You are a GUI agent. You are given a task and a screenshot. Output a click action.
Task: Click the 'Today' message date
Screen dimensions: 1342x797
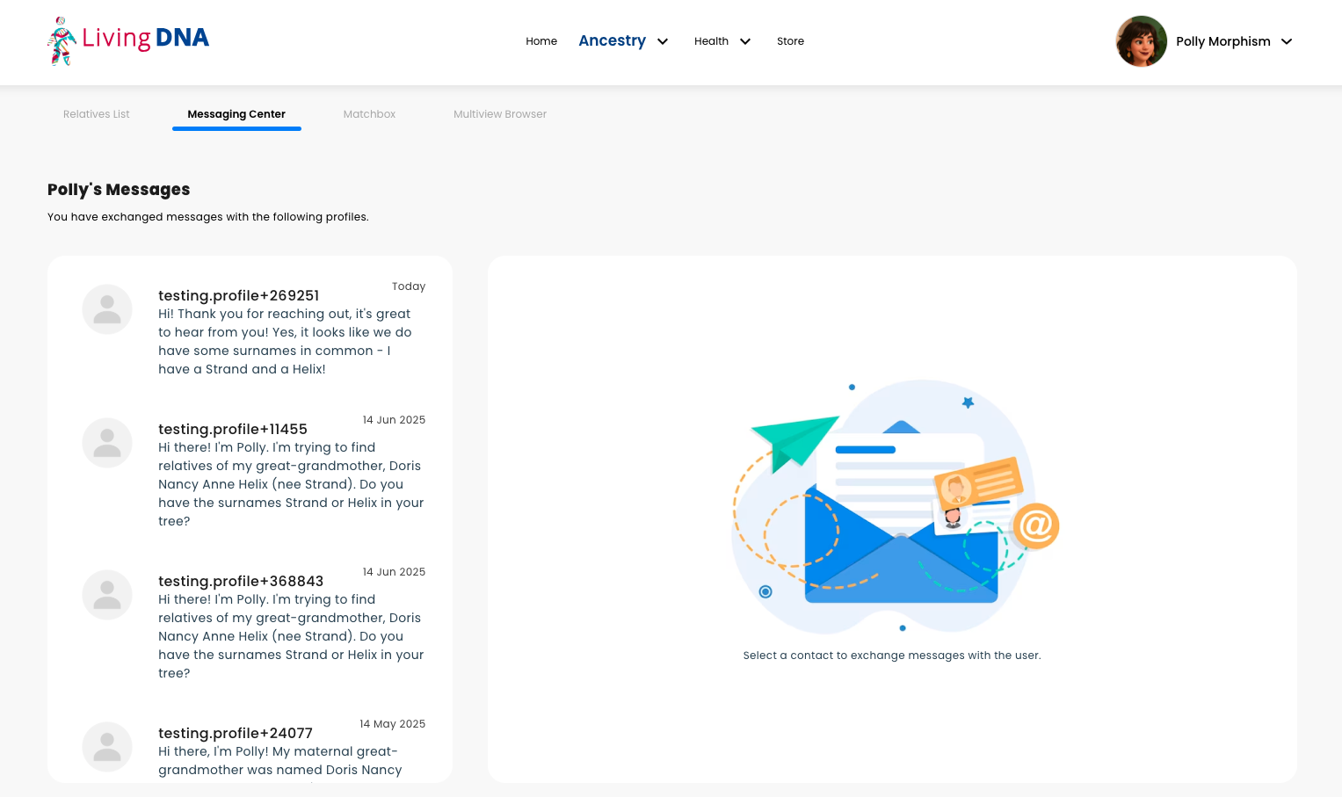tap(409, 286)
